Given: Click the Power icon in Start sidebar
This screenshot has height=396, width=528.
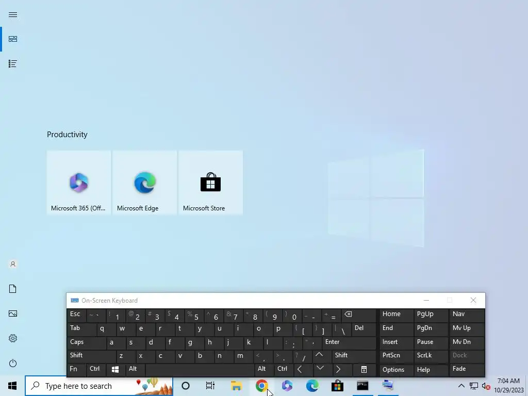Looking at the screenshot, I should 13,363.
